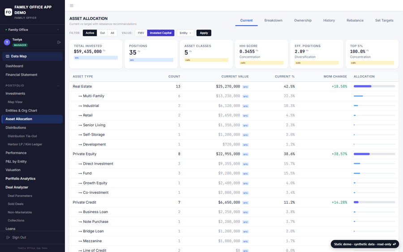
Task: Sort by the Current Value column header
Action: 235,77
